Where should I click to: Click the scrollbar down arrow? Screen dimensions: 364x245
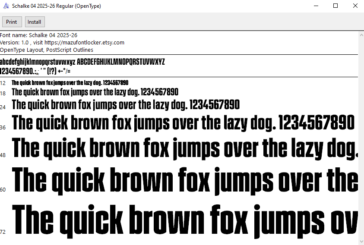pos(361,241)
